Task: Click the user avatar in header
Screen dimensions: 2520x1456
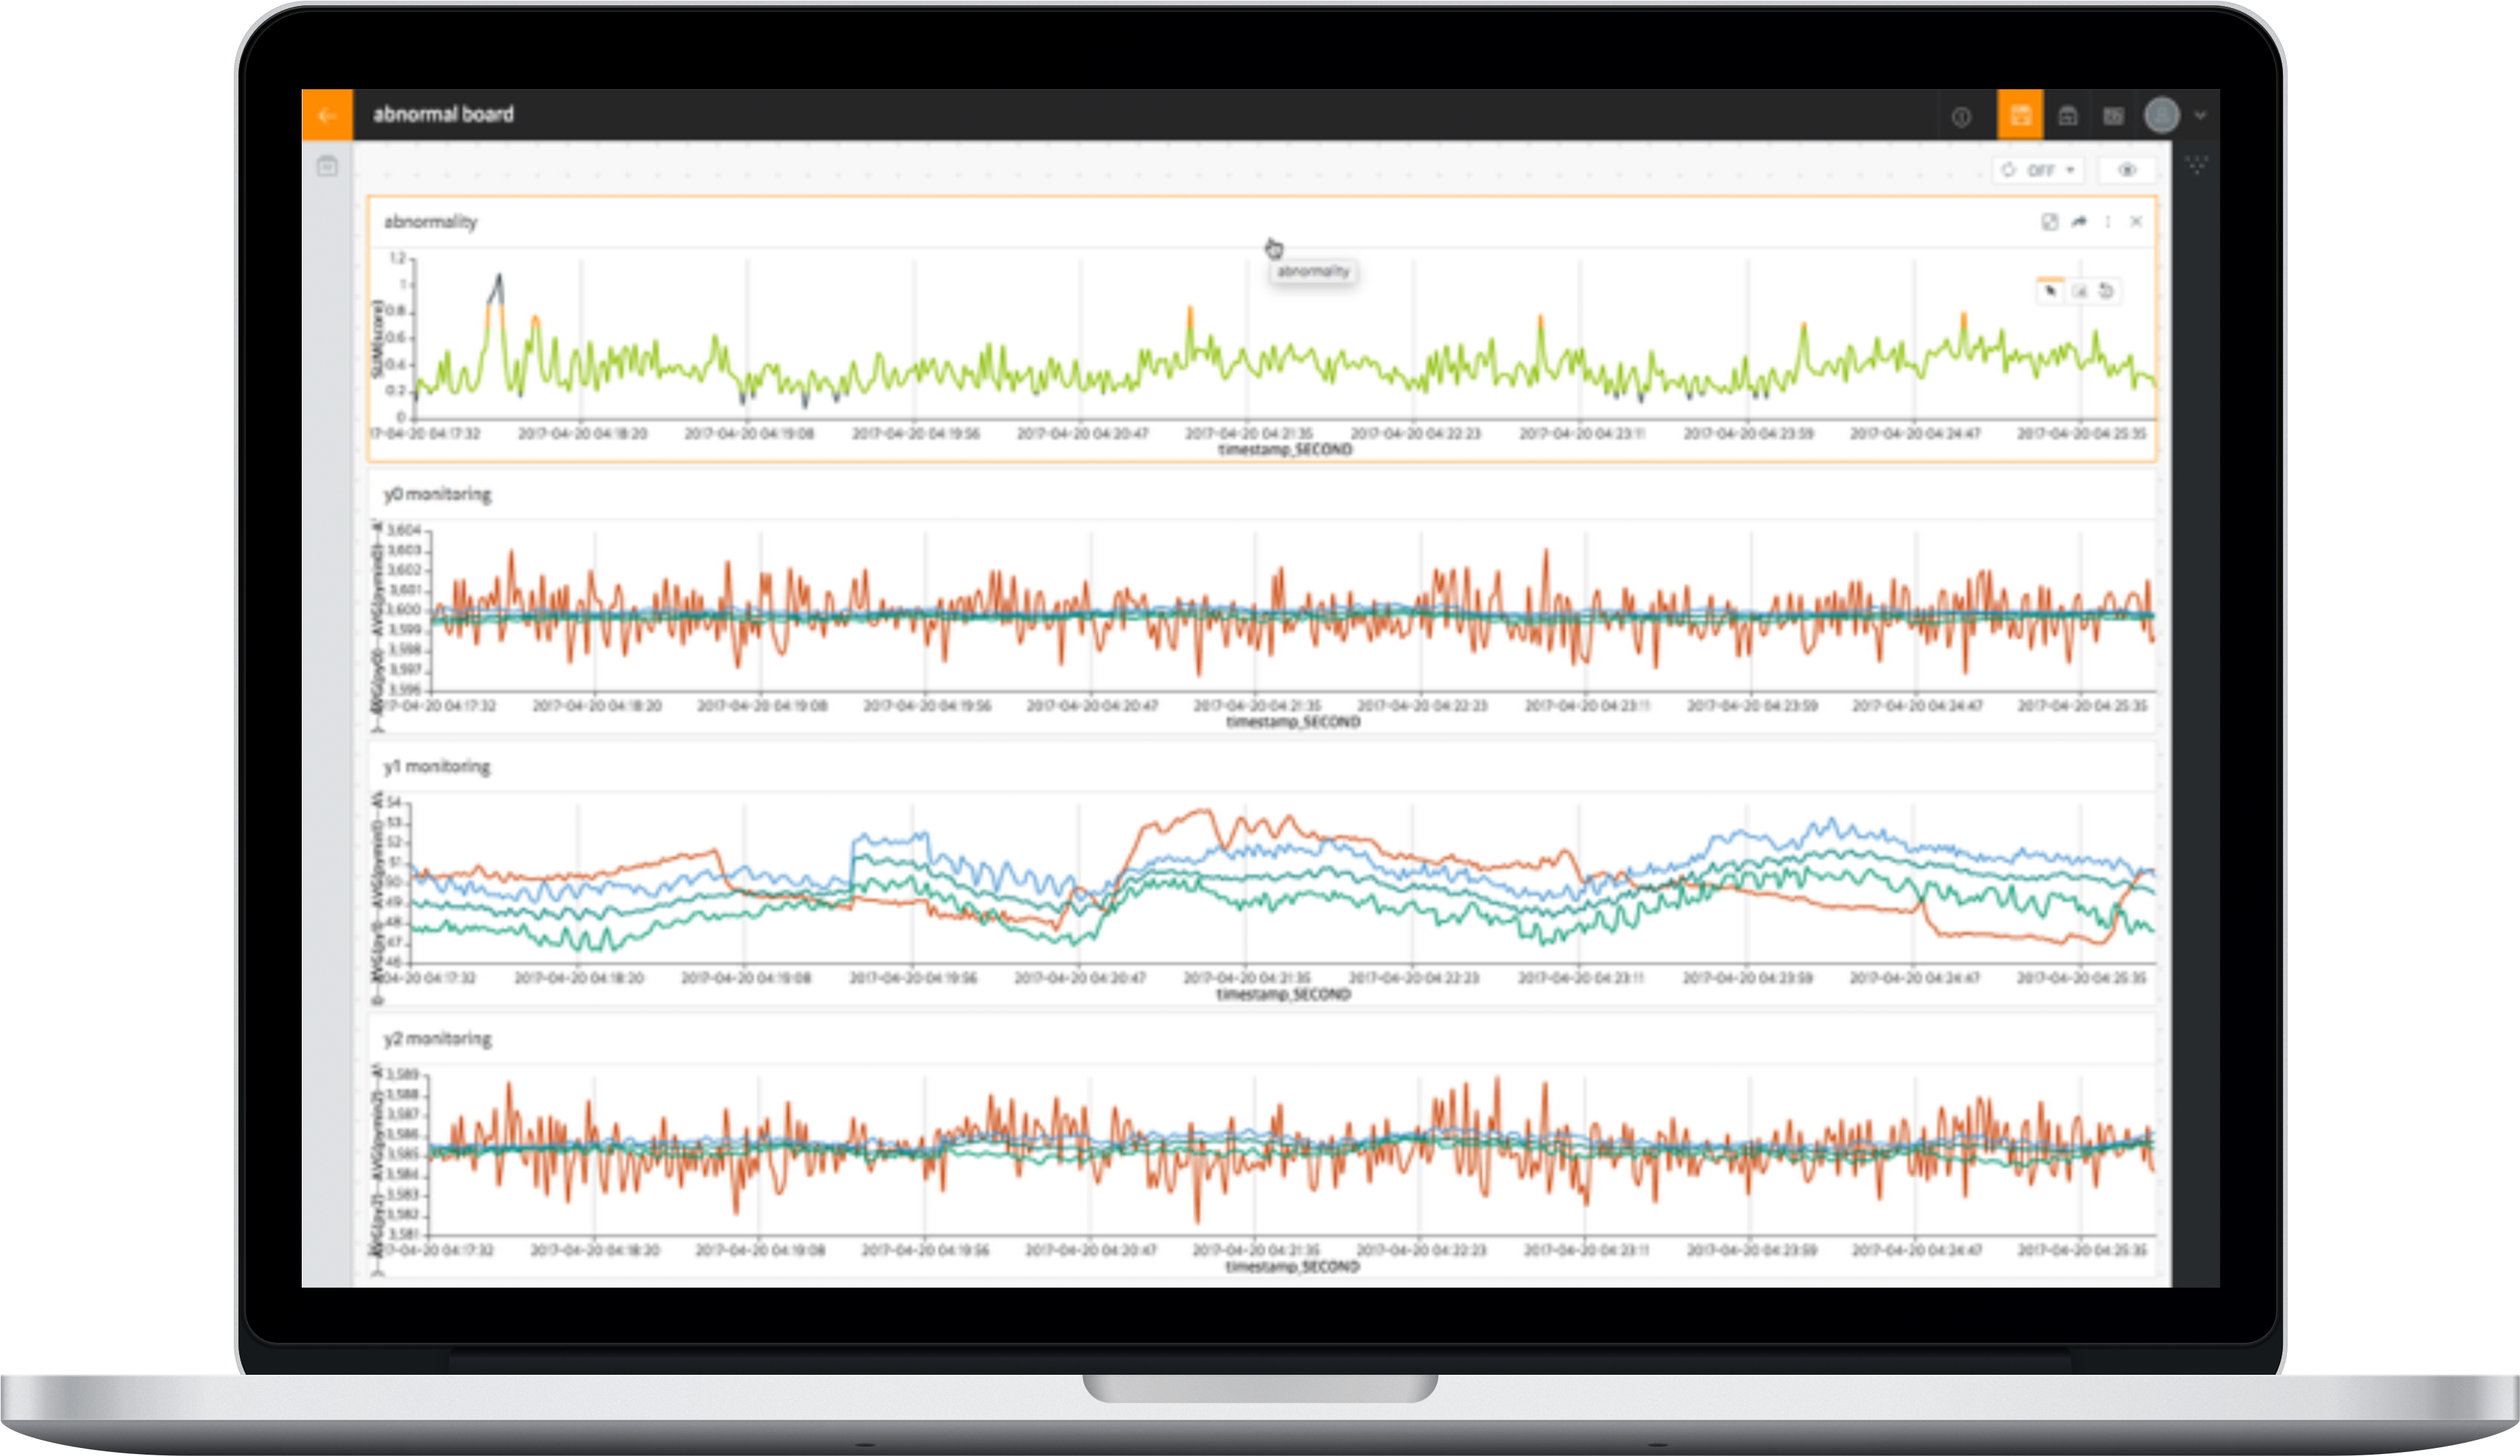Action: tap(2162, 115)
